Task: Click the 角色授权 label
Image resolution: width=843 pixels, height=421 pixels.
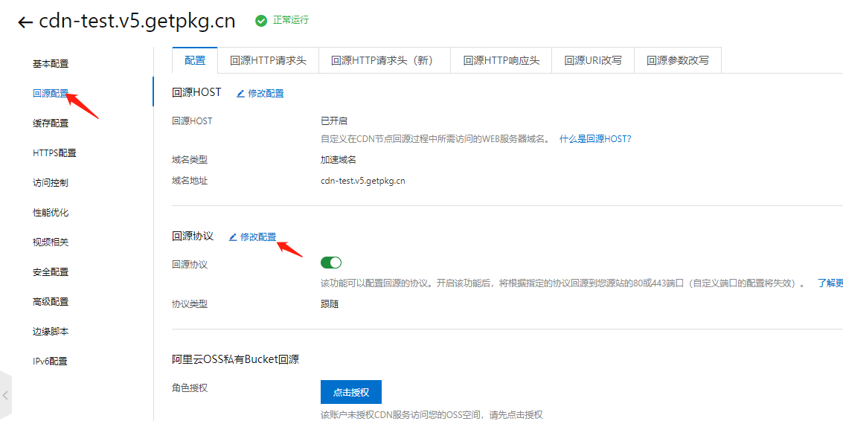Action: click(x=190, y=388)
